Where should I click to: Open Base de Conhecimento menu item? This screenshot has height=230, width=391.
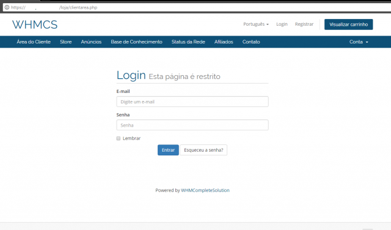pyautogui.click(x=136, y=42)
